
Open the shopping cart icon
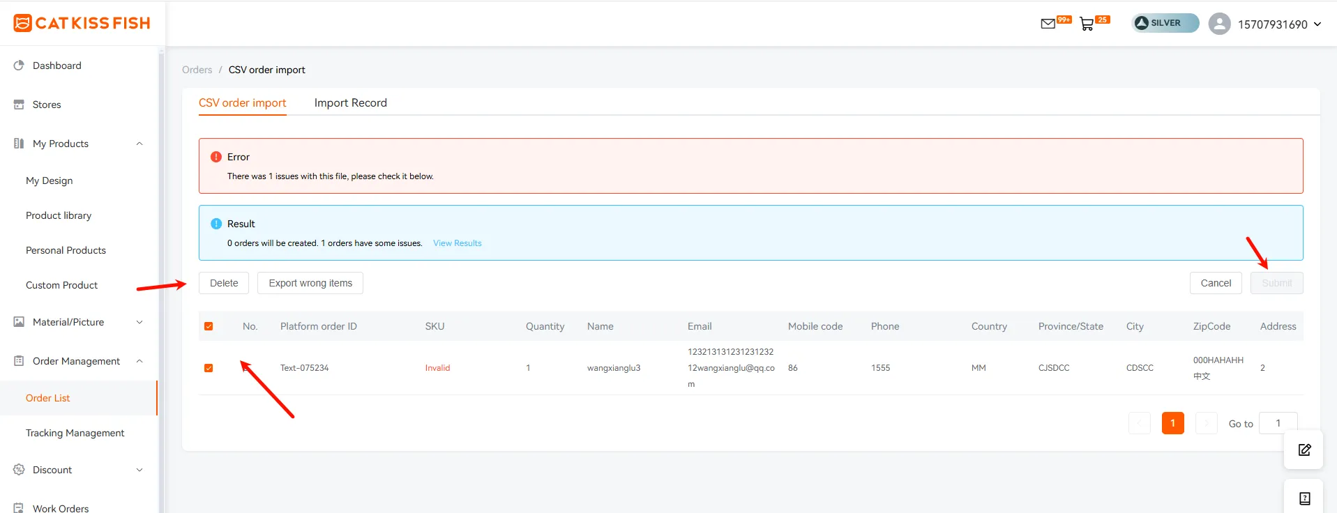[x=1087, y=24]
